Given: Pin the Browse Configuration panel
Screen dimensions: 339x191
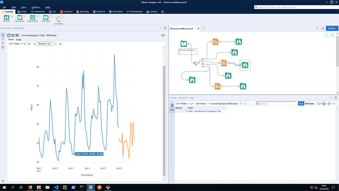Looking at the screenshot, I should 165,28.
